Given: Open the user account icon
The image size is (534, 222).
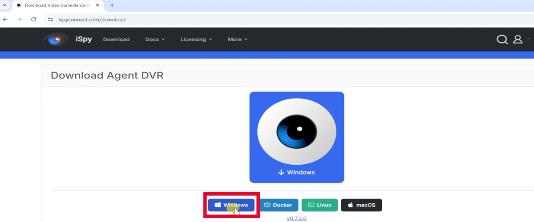Looking at the screenshot, I should click(x=518, y=40).
